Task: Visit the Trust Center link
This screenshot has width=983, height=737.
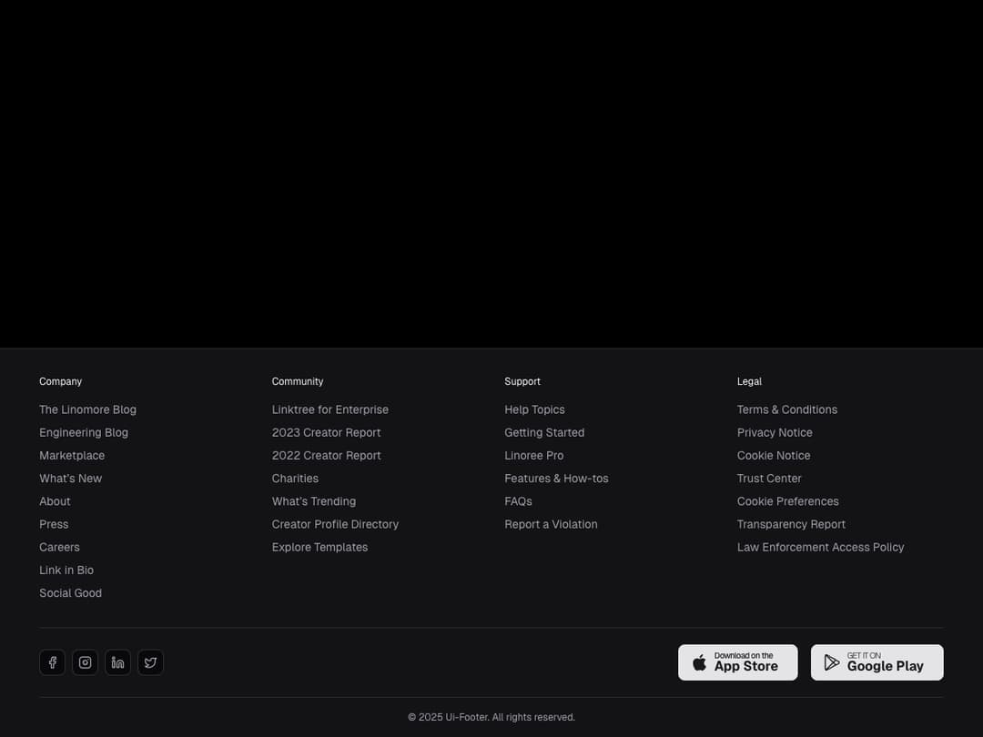Action: tap(770, 479)
